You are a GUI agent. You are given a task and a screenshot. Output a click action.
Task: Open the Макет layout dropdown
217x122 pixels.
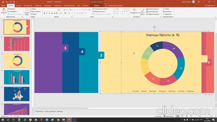tap(34, 9)
